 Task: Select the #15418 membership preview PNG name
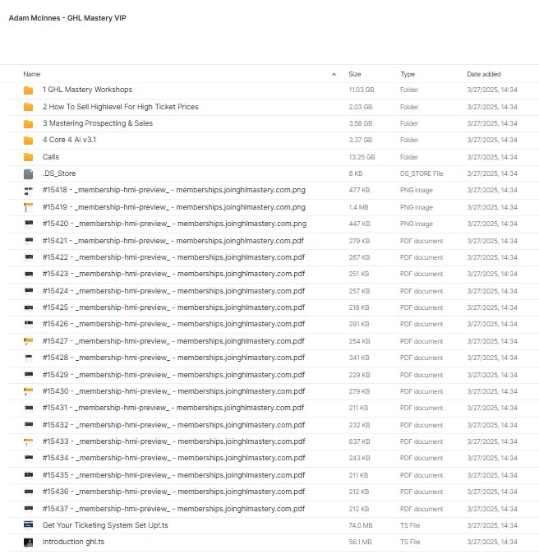click(x=174, y=190)
